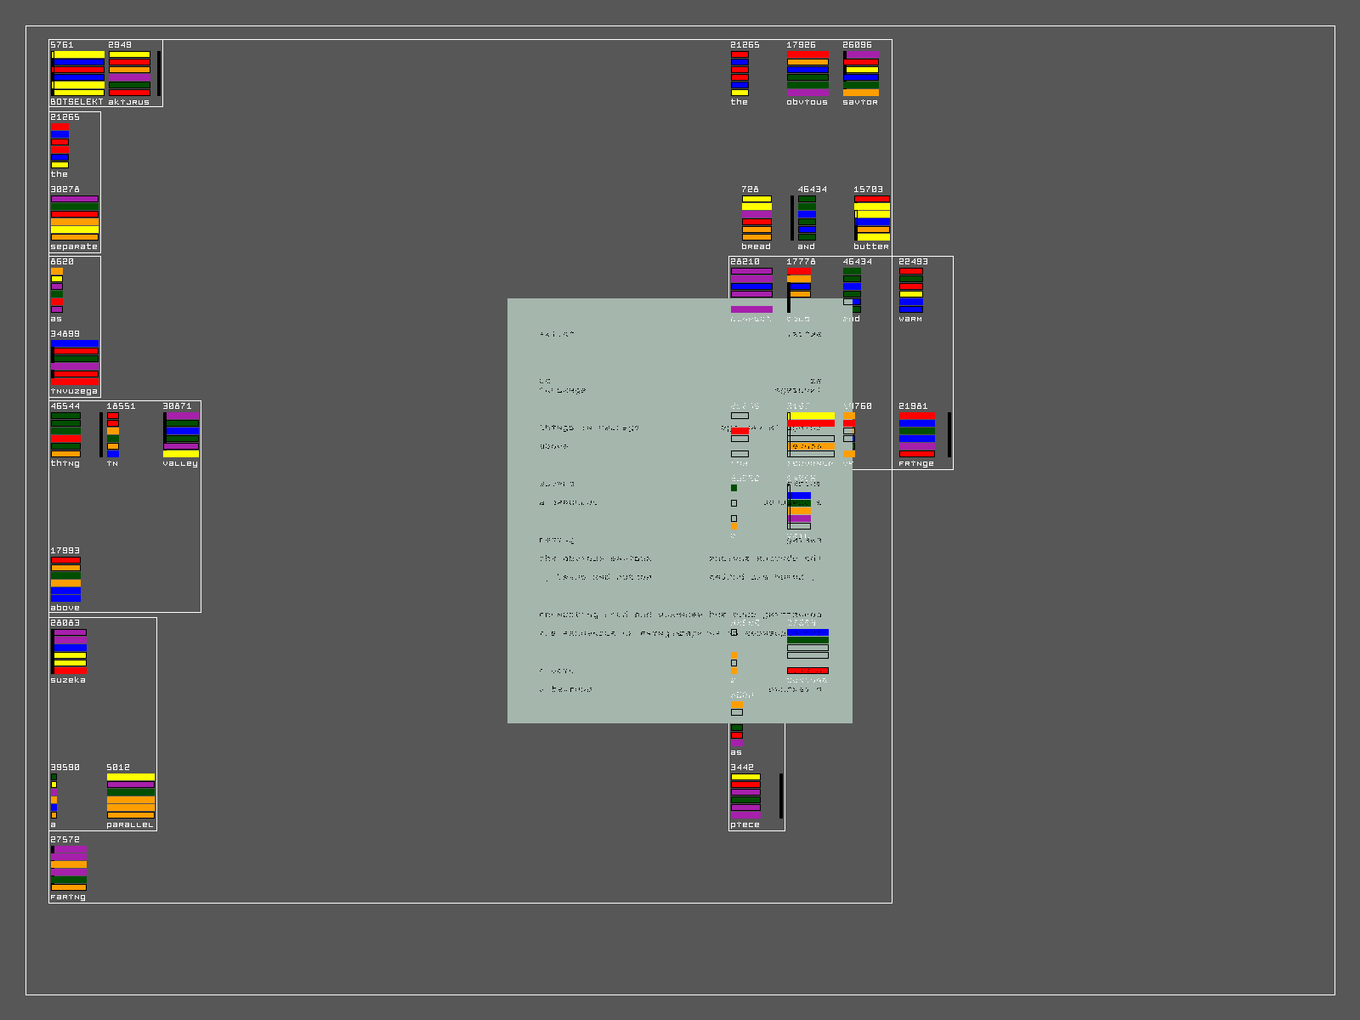
Task: Click the number 17926 above "obvious"
Action: [801, 44]
